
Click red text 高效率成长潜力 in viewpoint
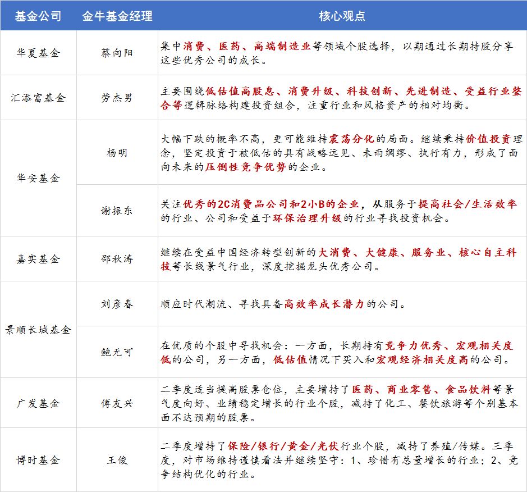(324, 304)
